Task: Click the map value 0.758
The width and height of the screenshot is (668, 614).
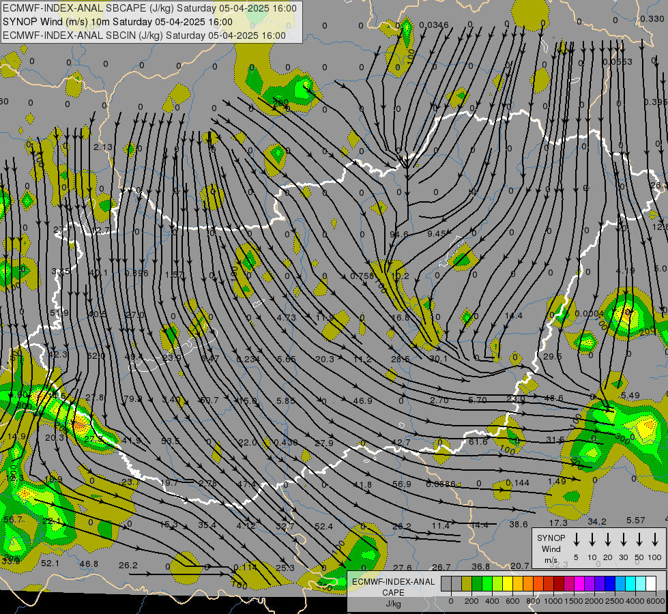Action: [x=362, y=276]
